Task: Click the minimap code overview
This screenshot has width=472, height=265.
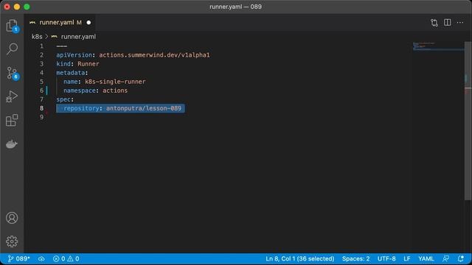Action: click(x=438, y=46)
